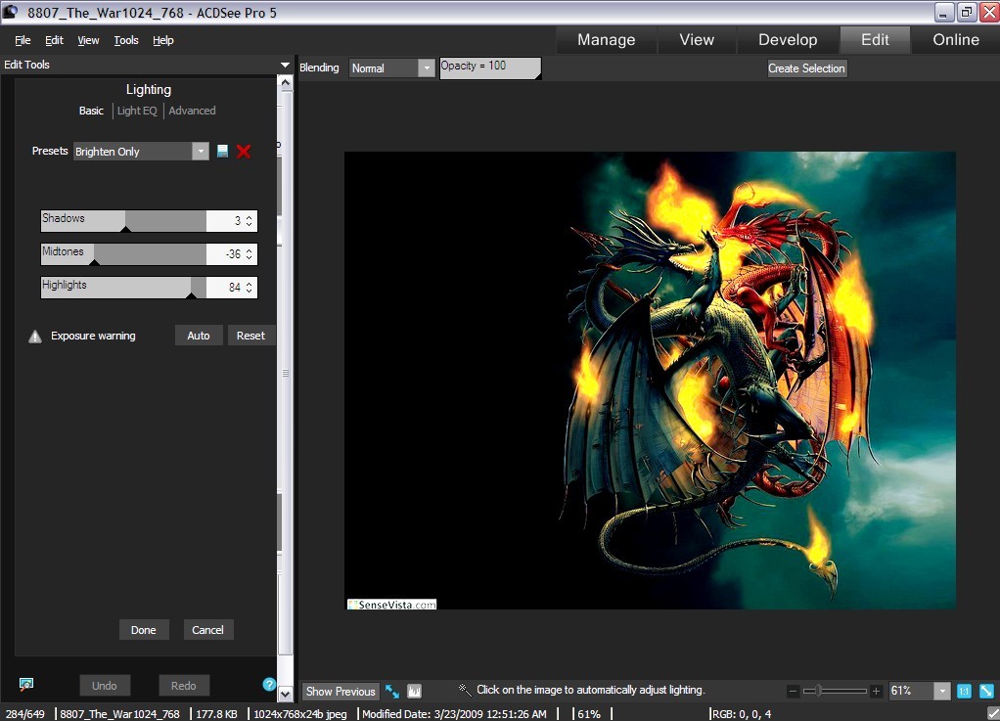The image size is (1000, 721).
Task: Click the Done button to apply lighting
Action: (144, 629)
